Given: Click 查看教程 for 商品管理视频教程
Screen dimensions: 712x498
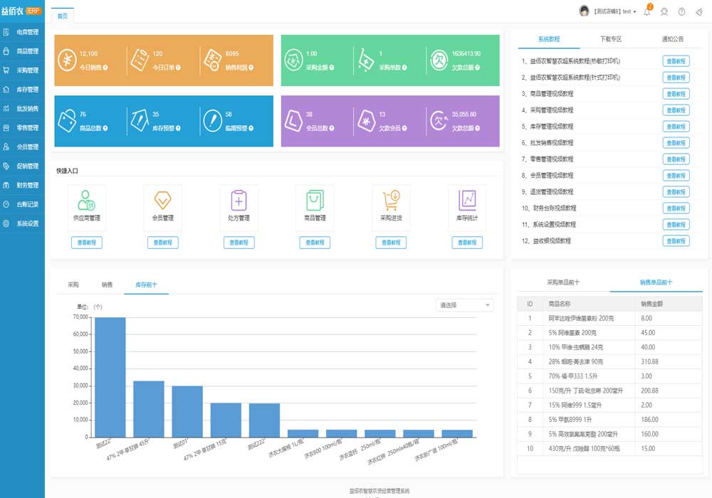Looking at the screenshot, I should pos(676,93).
